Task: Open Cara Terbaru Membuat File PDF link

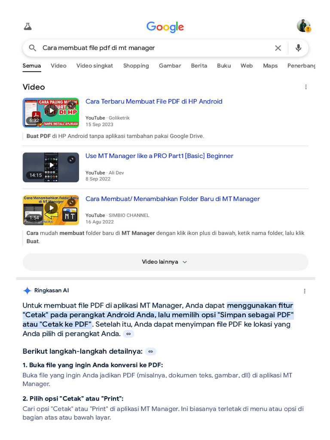Action: (x=154, y=101)
